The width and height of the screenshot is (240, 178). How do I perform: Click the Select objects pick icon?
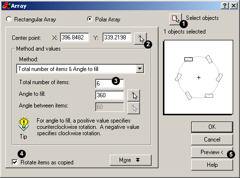click(176, 19)
